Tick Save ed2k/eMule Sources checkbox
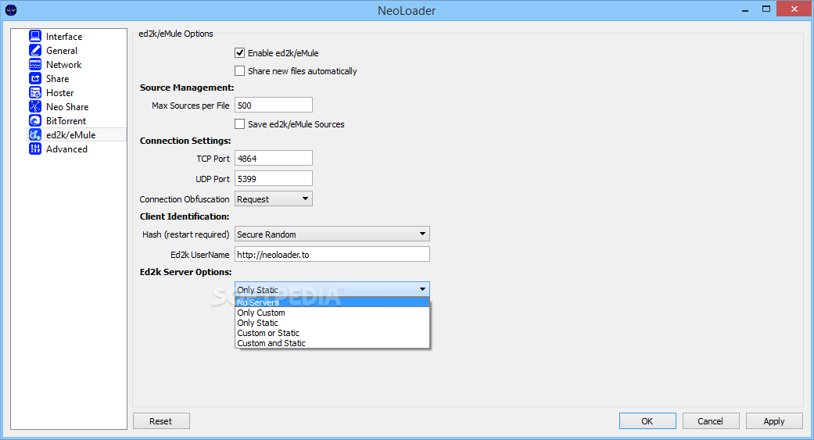 (x=240, y=123)
